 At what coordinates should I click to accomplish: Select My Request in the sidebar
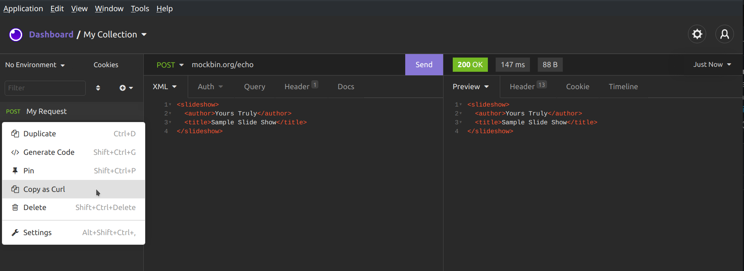72,112
